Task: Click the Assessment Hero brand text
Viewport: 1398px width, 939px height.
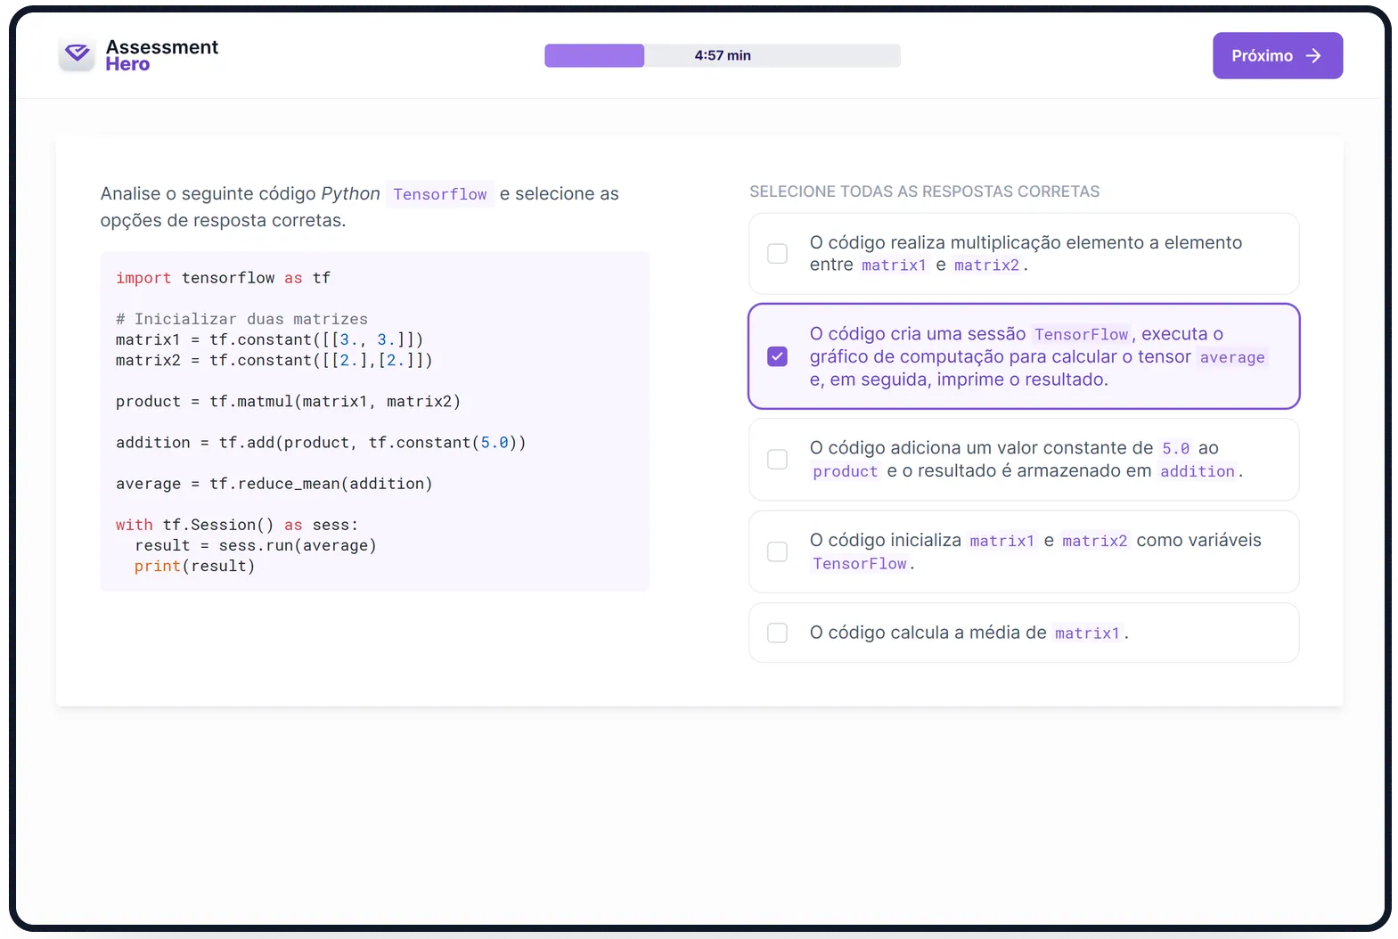Action: (161, 55)
